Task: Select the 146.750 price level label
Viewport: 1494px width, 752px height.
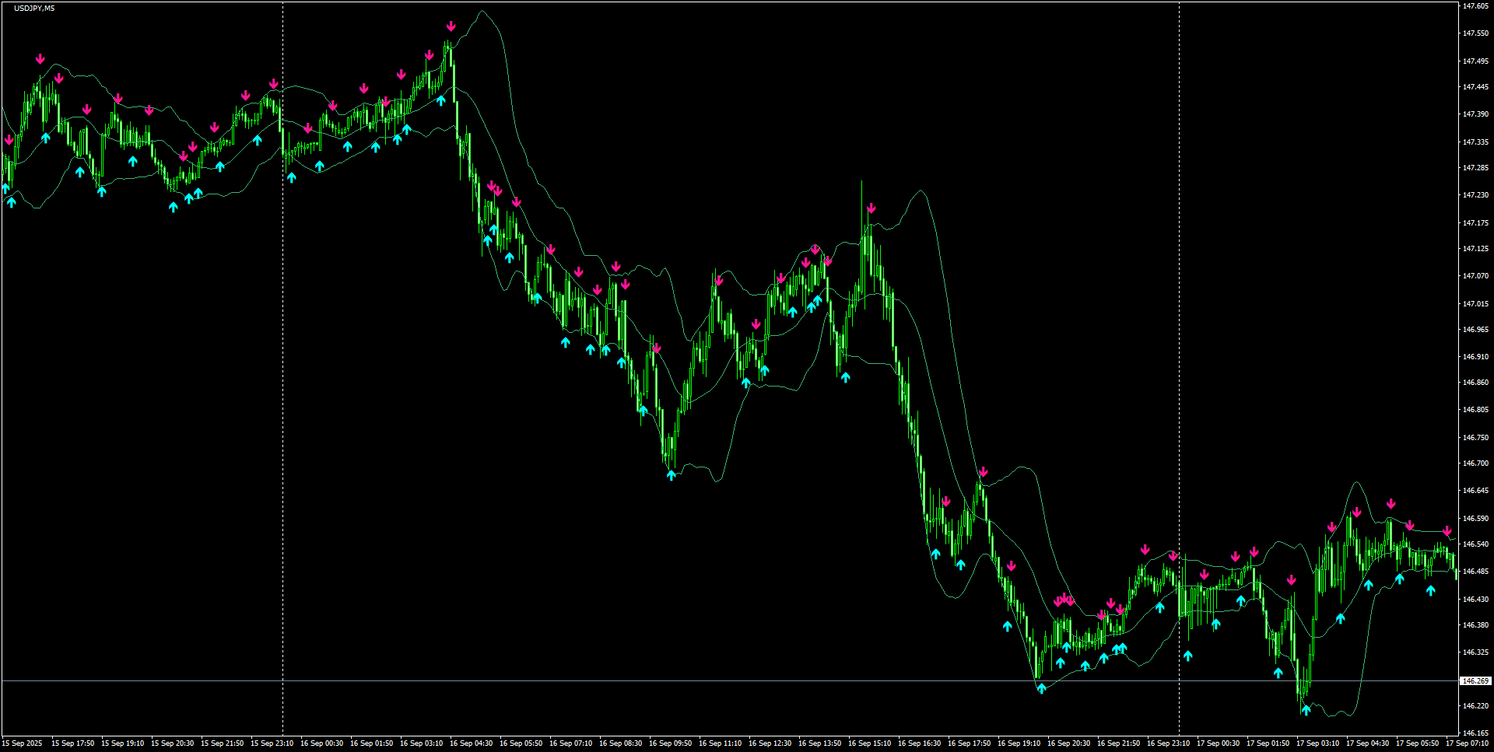Action: [1475, 438]
